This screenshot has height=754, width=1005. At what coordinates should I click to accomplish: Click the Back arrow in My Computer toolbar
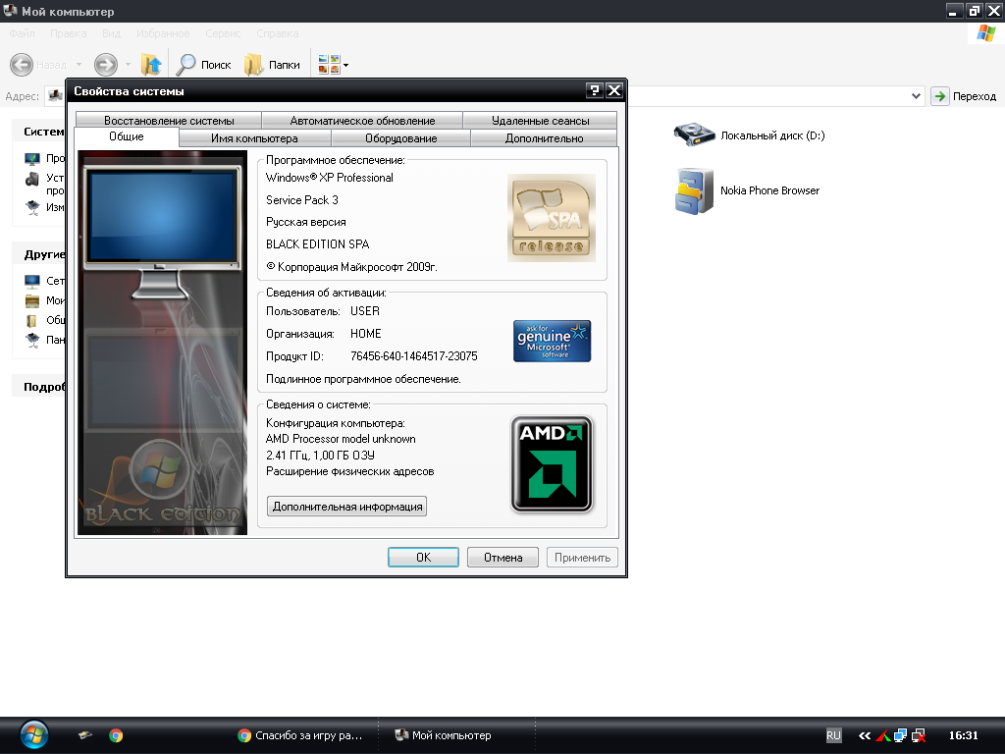[22, 65]
